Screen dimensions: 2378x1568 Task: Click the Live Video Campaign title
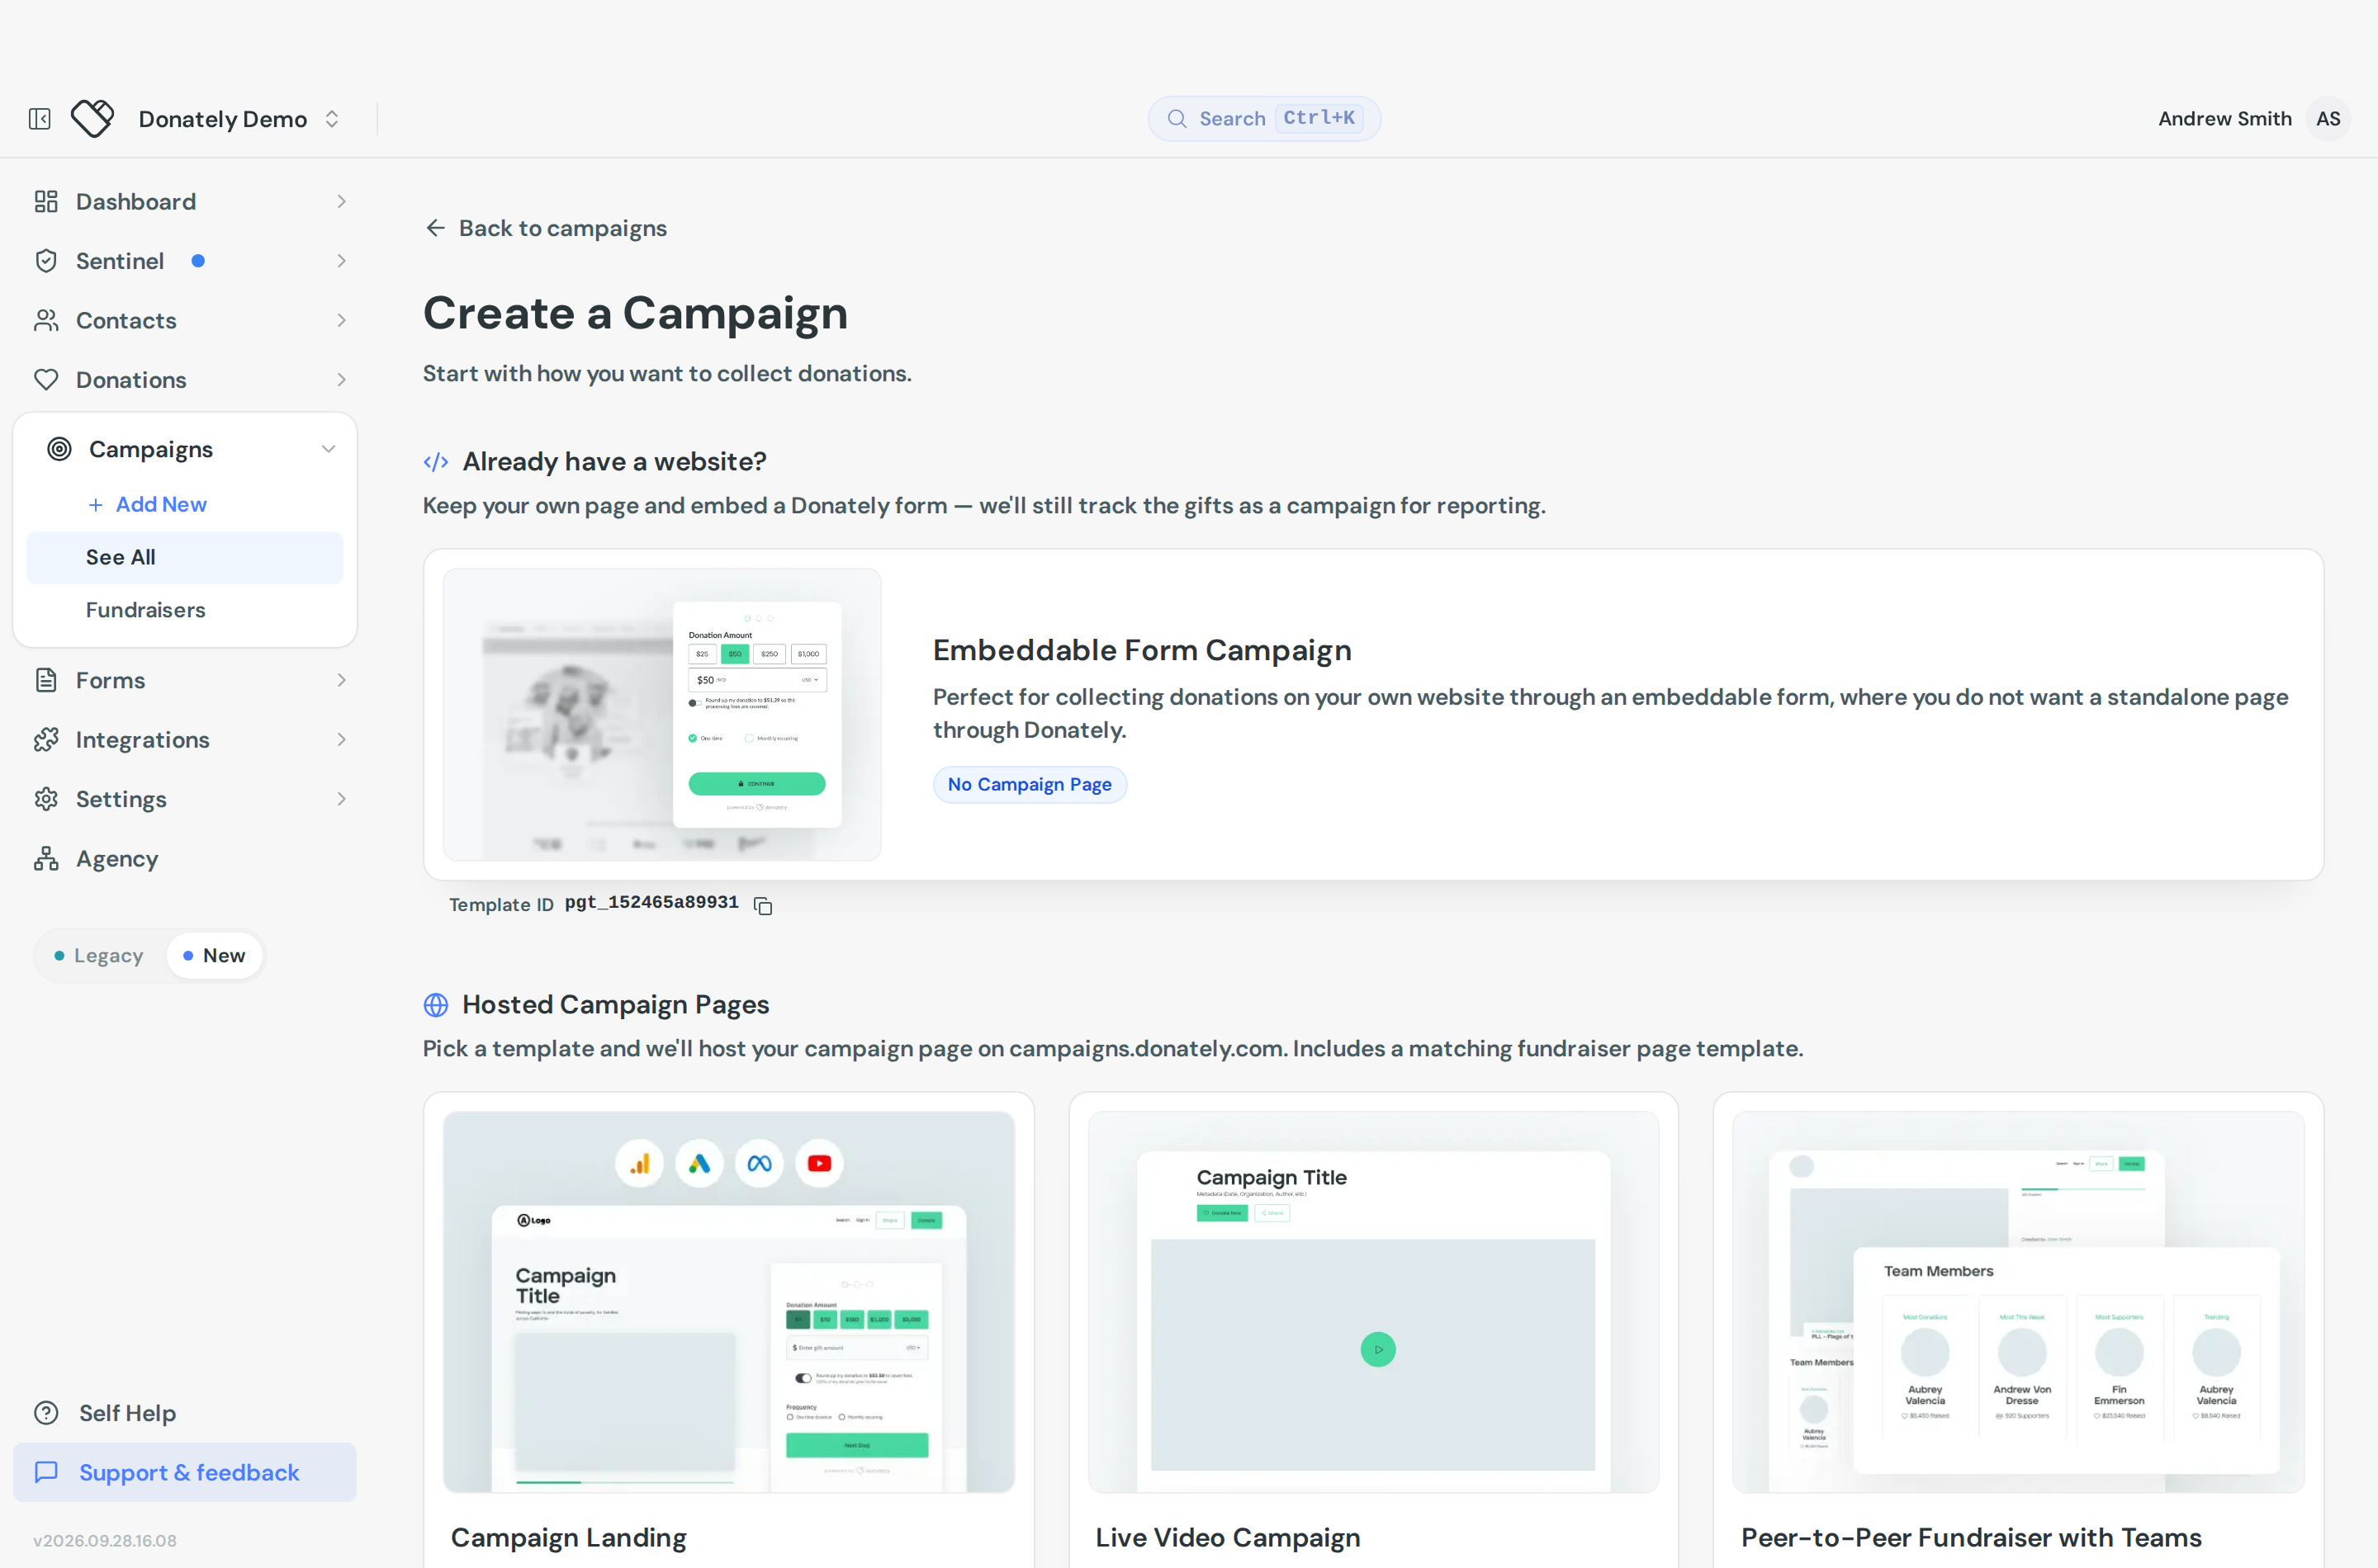(1228, 1537)
